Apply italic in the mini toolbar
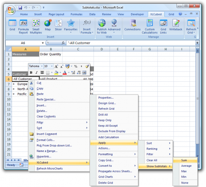Image resolution: width=206 pixels, height=187 pixels. [37, 72]
